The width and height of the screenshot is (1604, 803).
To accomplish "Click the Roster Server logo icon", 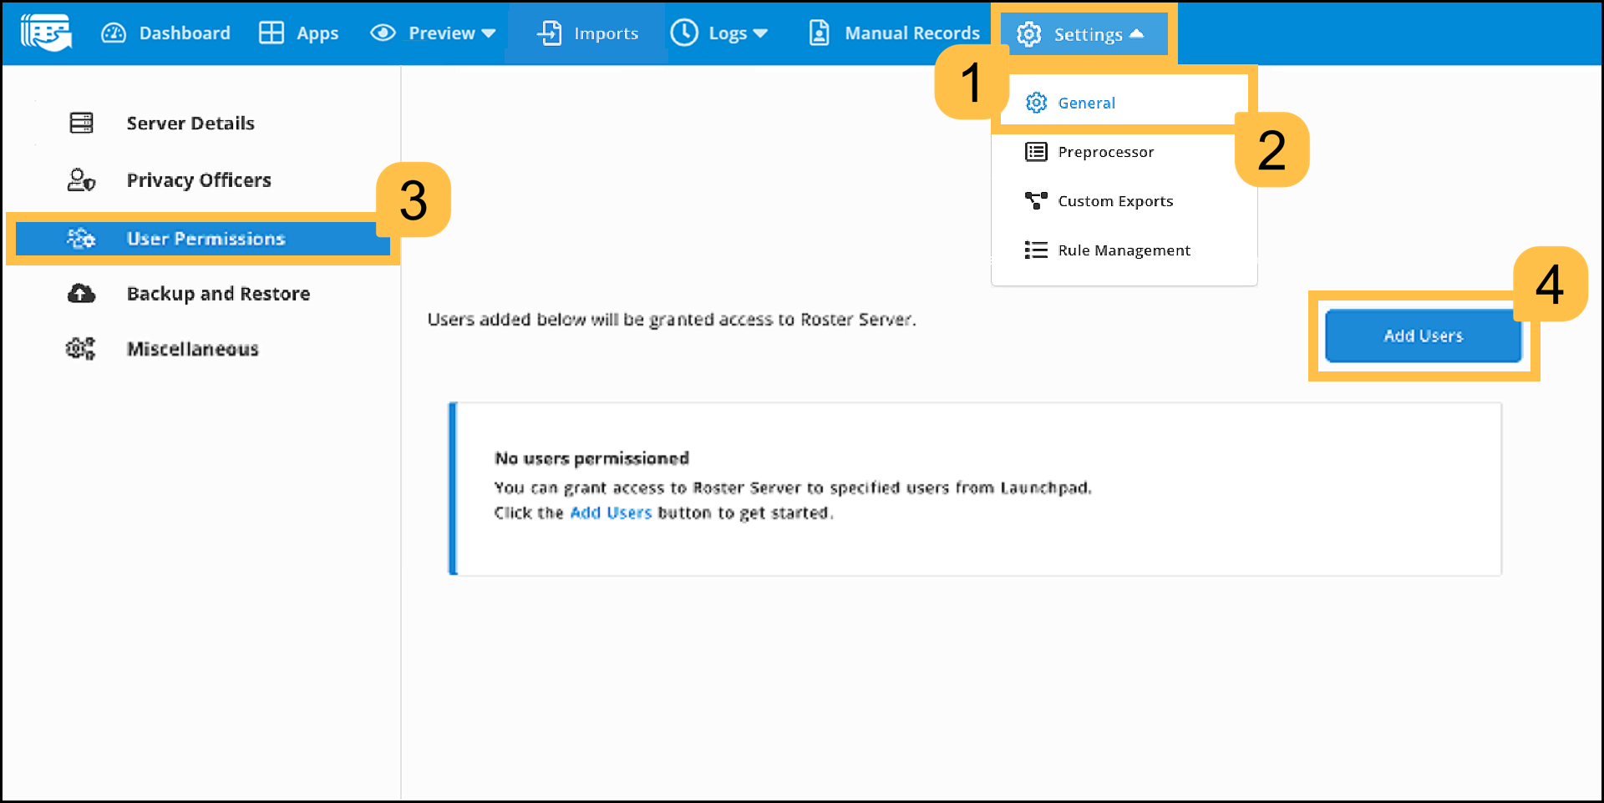I will coord(47,33).
